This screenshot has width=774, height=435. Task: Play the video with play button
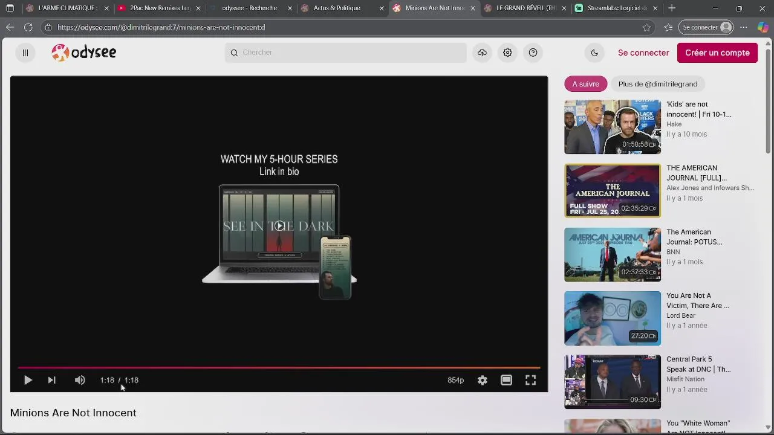tap(28, 380)
